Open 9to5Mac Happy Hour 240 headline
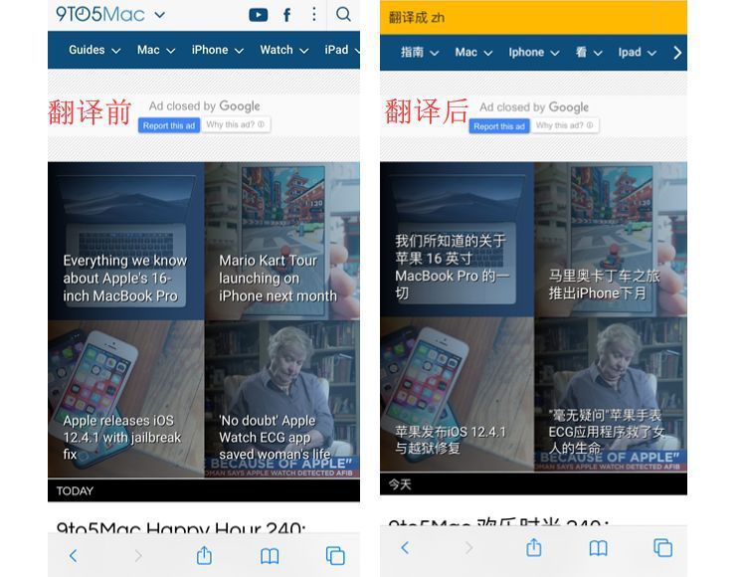 tap(181, 526)
